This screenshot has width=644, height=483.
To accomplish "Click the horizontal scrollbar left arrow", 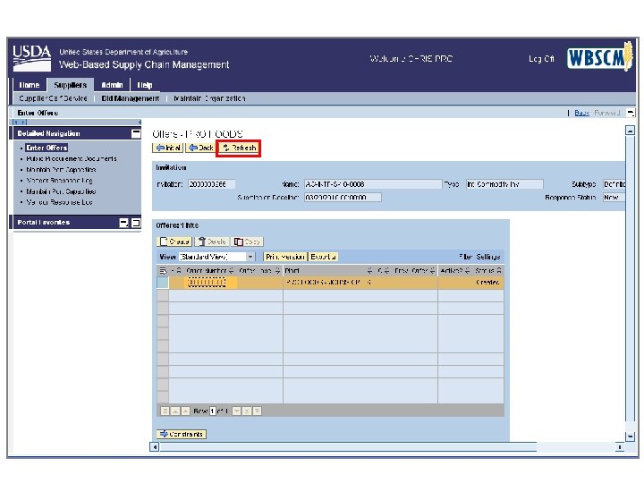I will coord(155,447).
